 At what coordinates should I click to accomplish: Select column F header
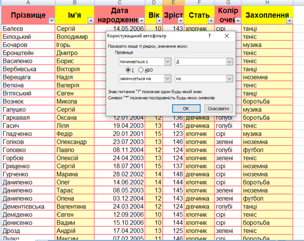tap(199, 2)
